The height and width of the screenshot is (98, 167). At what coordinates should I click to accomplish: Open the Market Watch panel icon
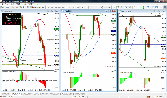tap(13, 7)
